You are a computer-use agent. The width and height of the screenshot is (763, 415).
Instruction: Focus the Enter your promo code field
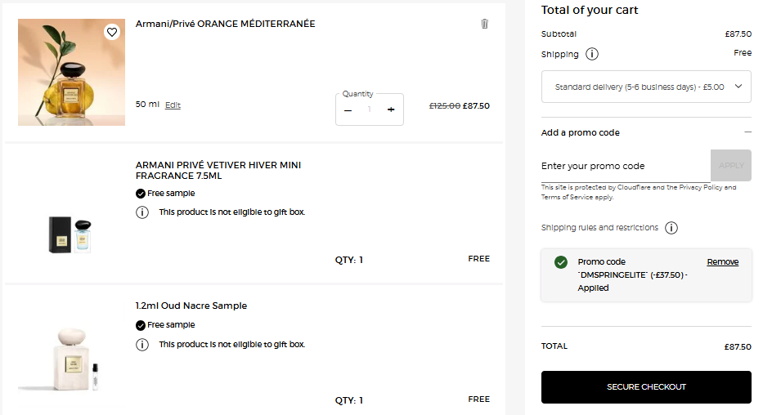tap(626, 166)
